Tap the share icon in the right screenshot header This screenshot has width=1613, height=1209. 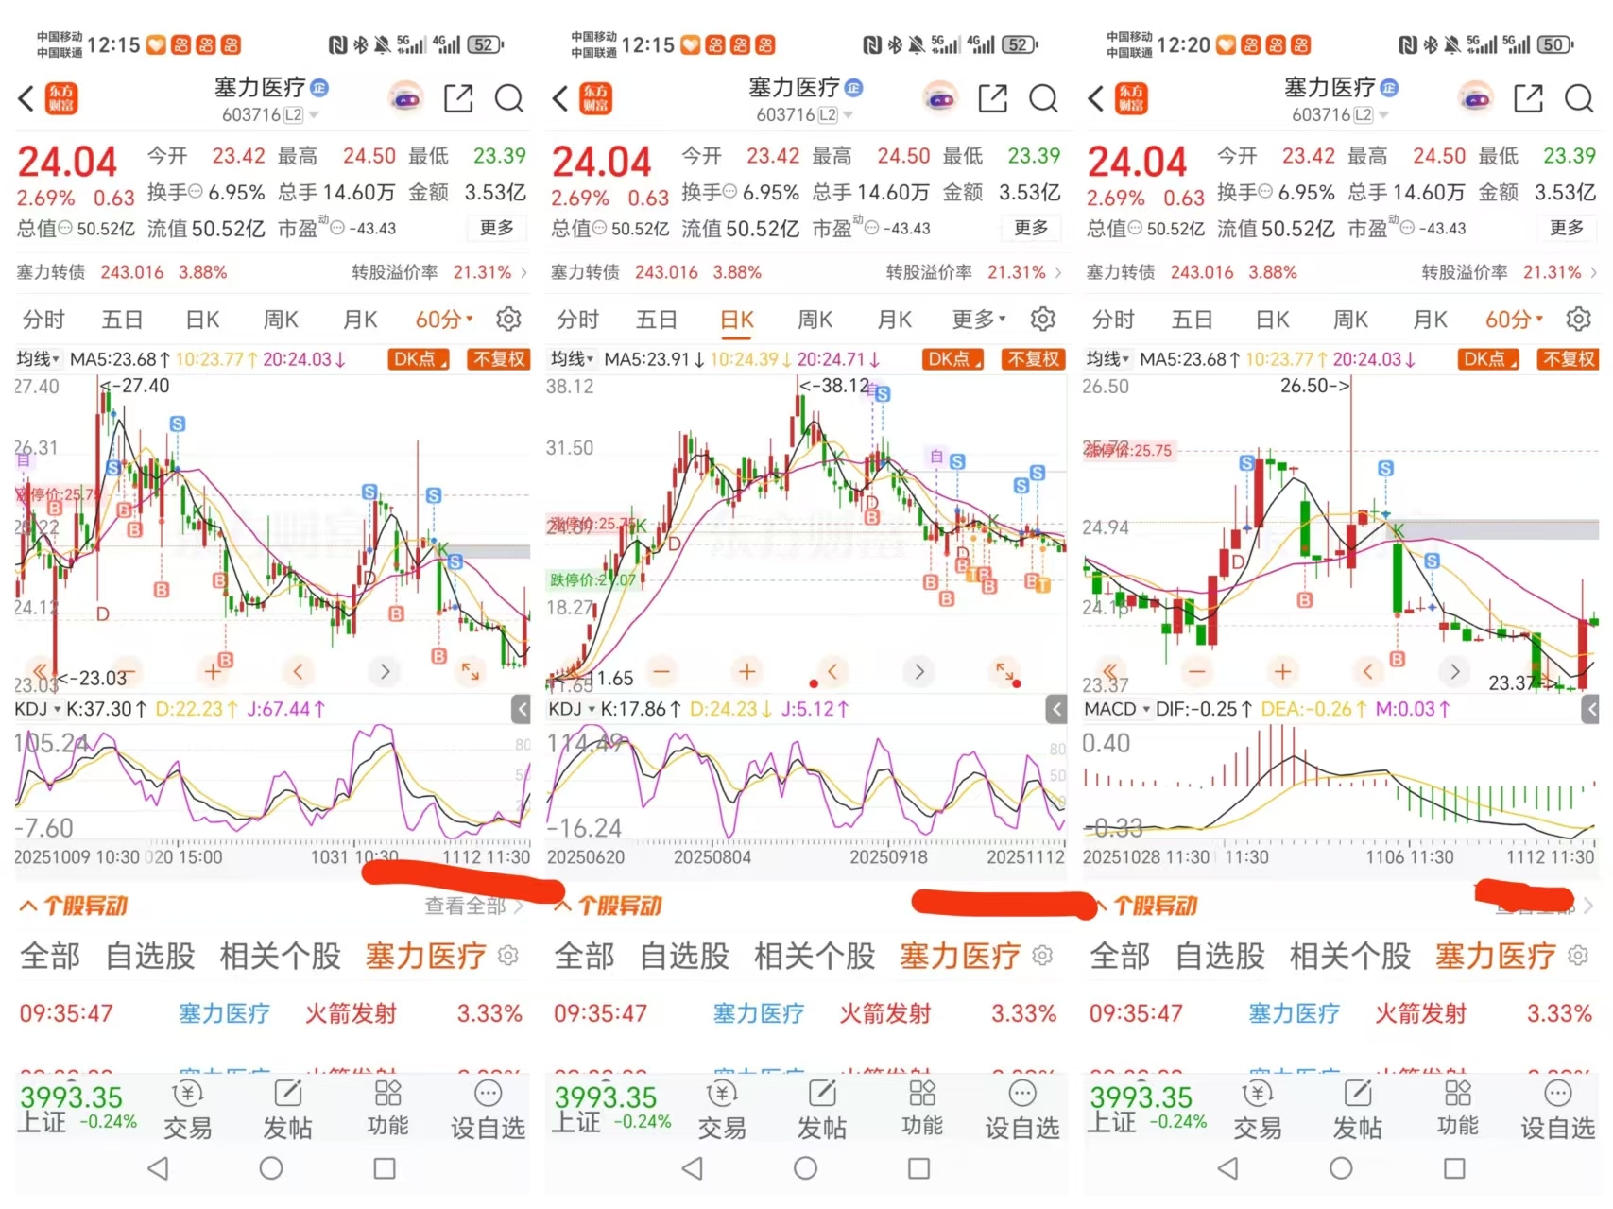(1528, 98)
